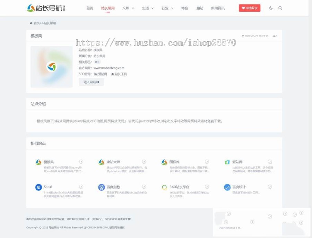Click the 模板风 card logo icon
312x238 pixels.
[x=38, y=162]
